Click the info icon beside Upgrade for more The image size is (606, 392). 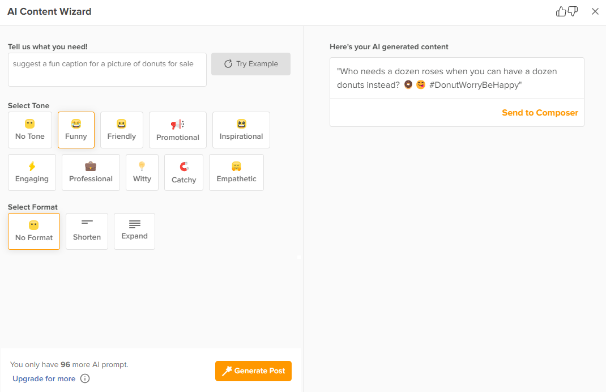coord(85,378)
